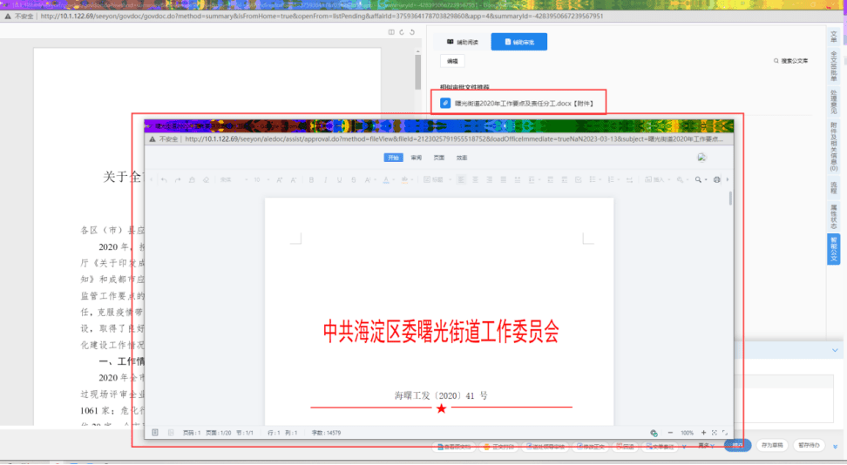Open the 标题 heading style dropdown
The image size is (847, 465).
tap(438, 180)
